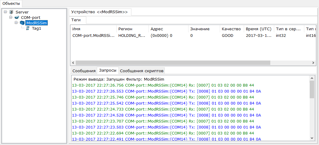The height and width of the screenshot is (145, 319).
Task: Click the int32 server type cell
Action: 281,35
